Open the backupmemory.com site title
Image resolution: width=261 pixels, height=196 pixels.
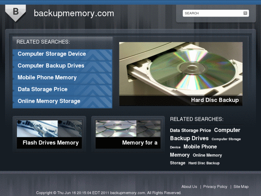[74, 13]
